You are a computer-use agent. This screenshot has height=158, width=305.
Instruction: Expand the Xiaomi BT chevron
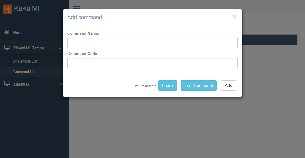tap(61, 84)
